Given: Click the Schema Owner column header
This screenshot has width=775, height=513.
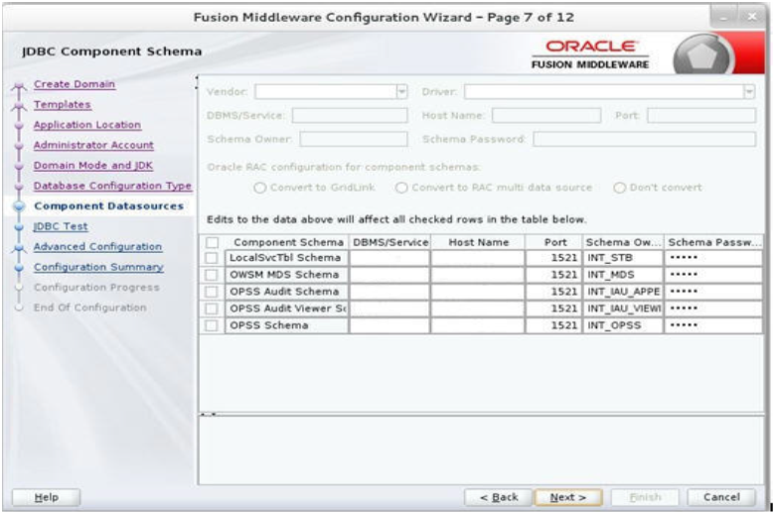Looking at the screenshot, I should [x=623, y=242].
